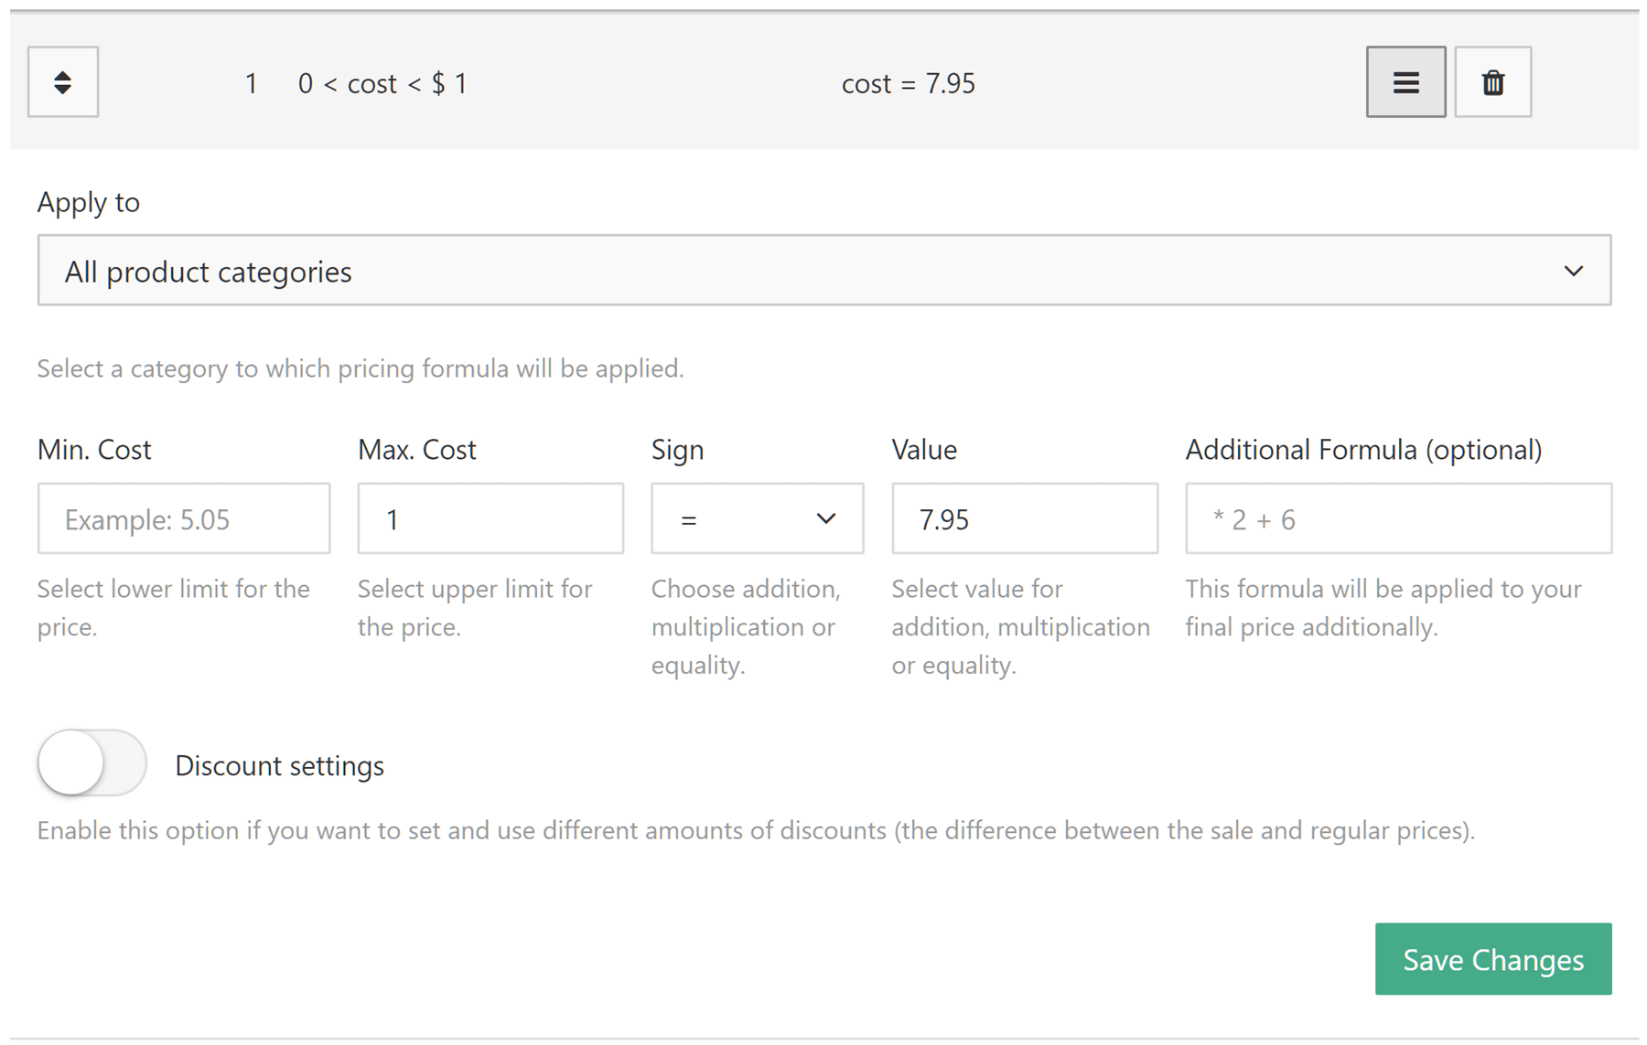Open the All product categories dropdown
Image resolution: width=1647 pixels, height=1045 pixels.
(x=823, y=271)
